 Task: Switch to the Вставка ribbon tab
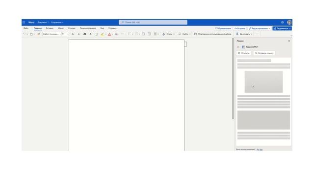point(50,28)
